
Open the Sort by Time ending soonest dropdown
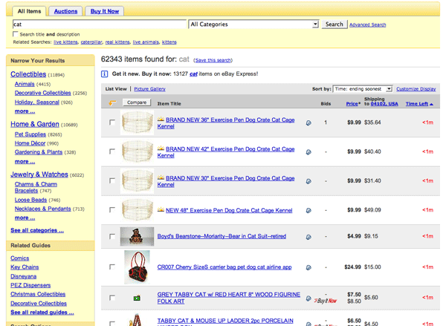pos(363,89)
